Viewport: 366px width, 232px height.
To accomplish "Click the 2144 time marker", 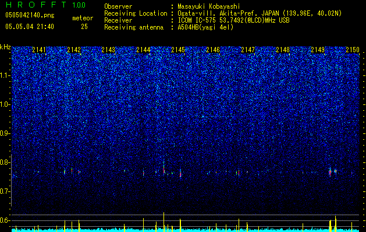I will [143, 50].
